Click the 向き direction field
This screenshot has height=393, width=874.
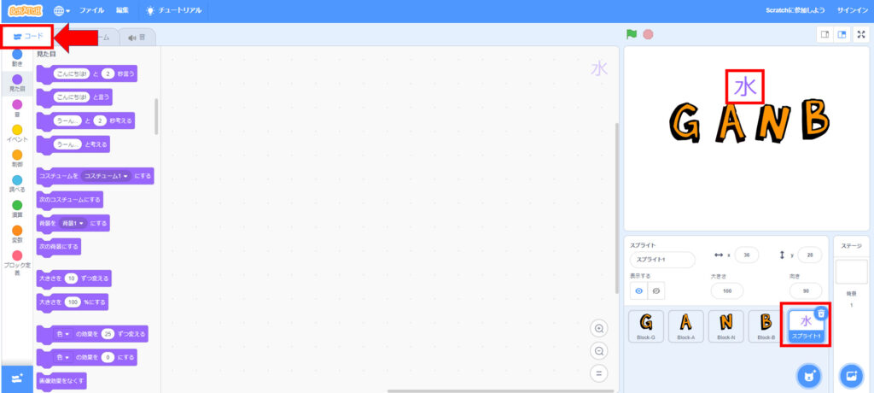click(806, 290)
